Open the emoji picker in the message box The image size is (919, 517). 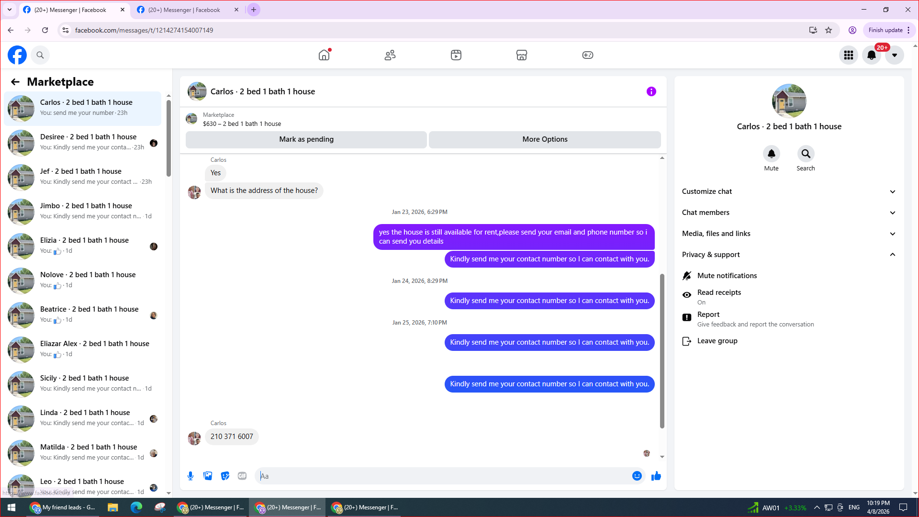click(x=637, y=476)
